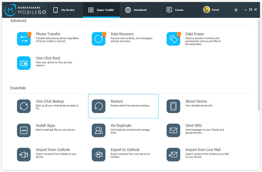Maximize the MobileGo window
This screenshot has height=172, width=262.
tap(251, 10)
